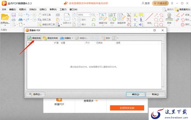191x120 pixels.
Task: Open the 窗口(W) menu
Action: coord(74,9)
